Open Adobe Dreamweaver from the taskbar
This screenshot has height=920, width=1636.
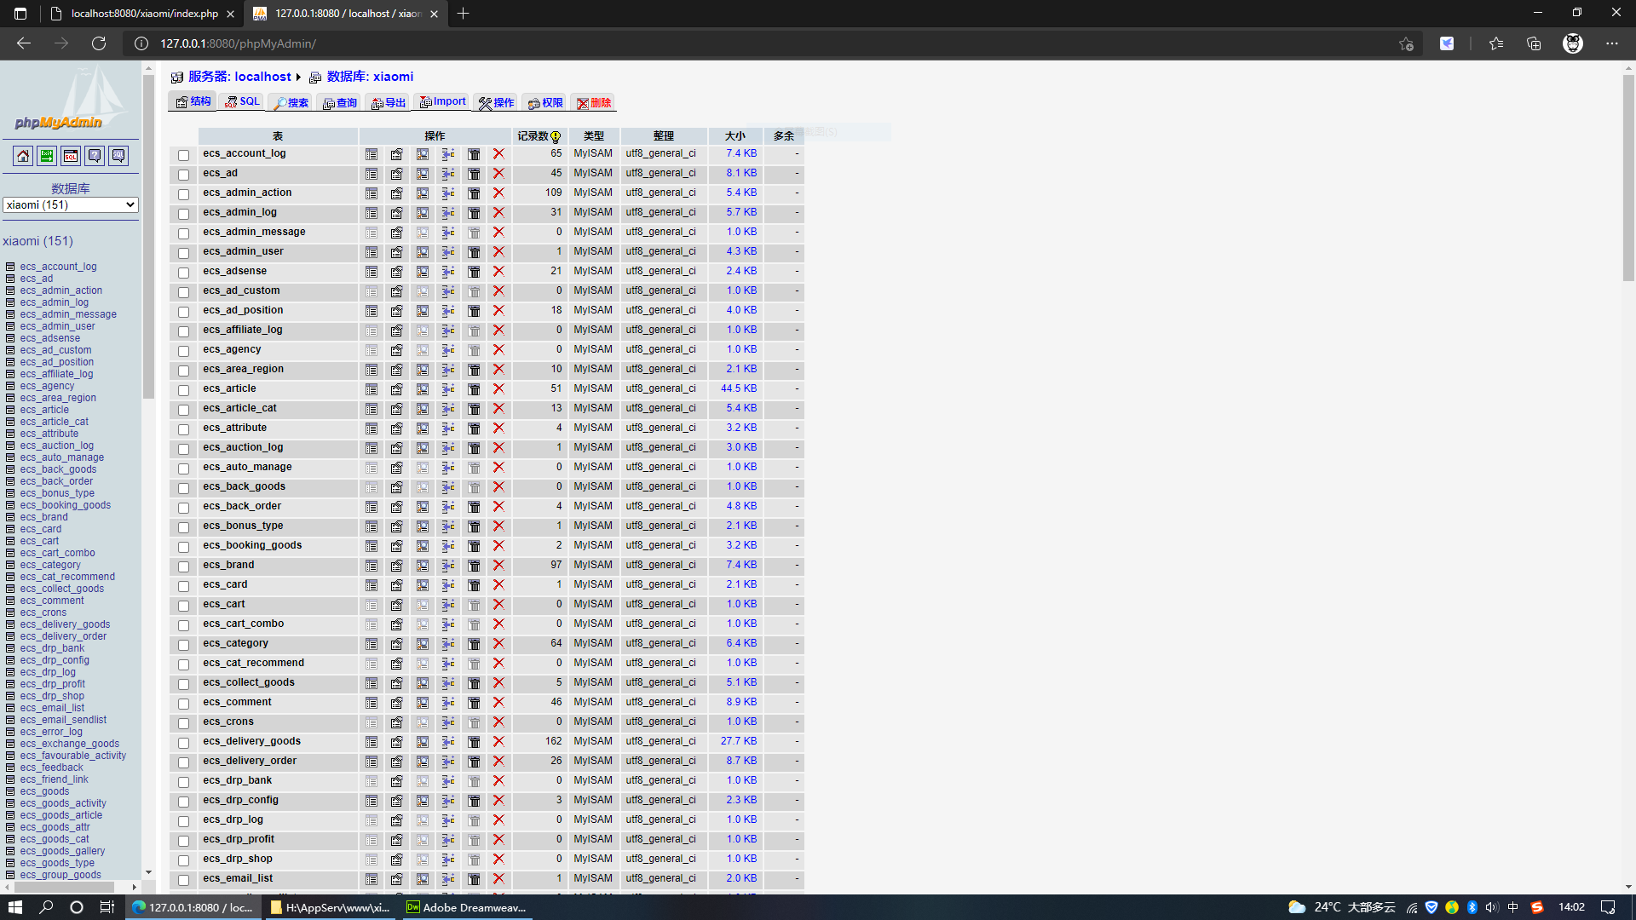(466, 907)
